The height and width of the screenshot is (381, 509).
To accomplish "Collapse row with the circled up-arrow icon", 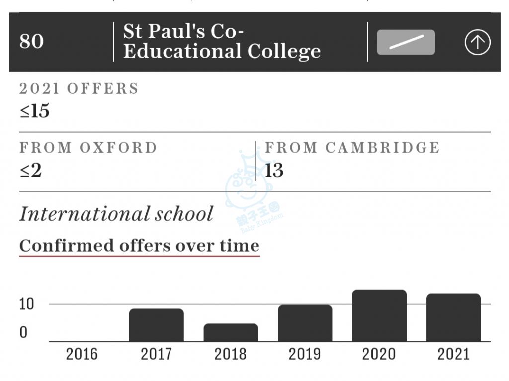I will click(477, 42).
